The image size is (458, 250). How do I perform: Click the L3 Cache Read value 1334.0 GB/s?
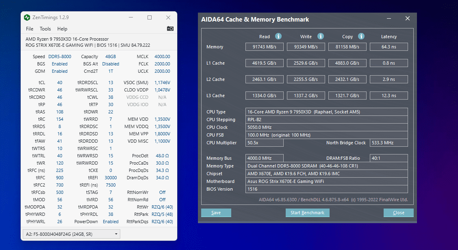coord(264,96)
